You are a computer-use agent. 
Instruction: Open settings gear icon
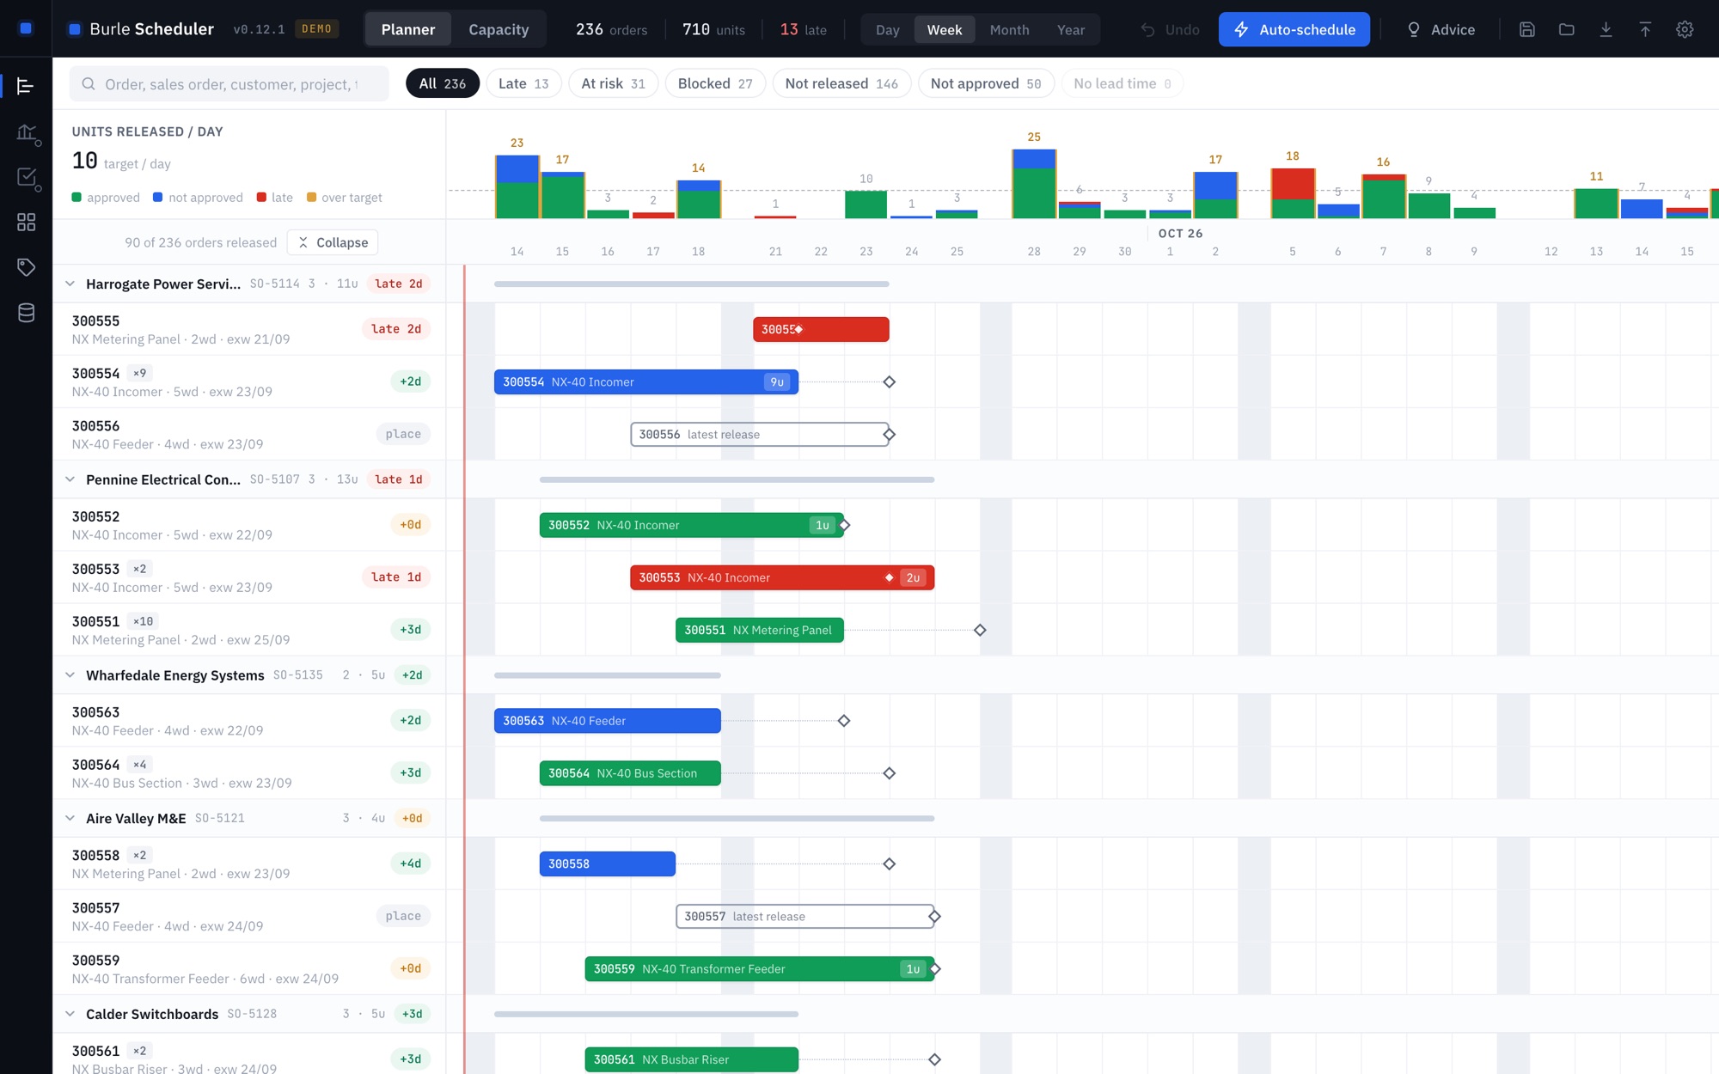coord(1685,29)
